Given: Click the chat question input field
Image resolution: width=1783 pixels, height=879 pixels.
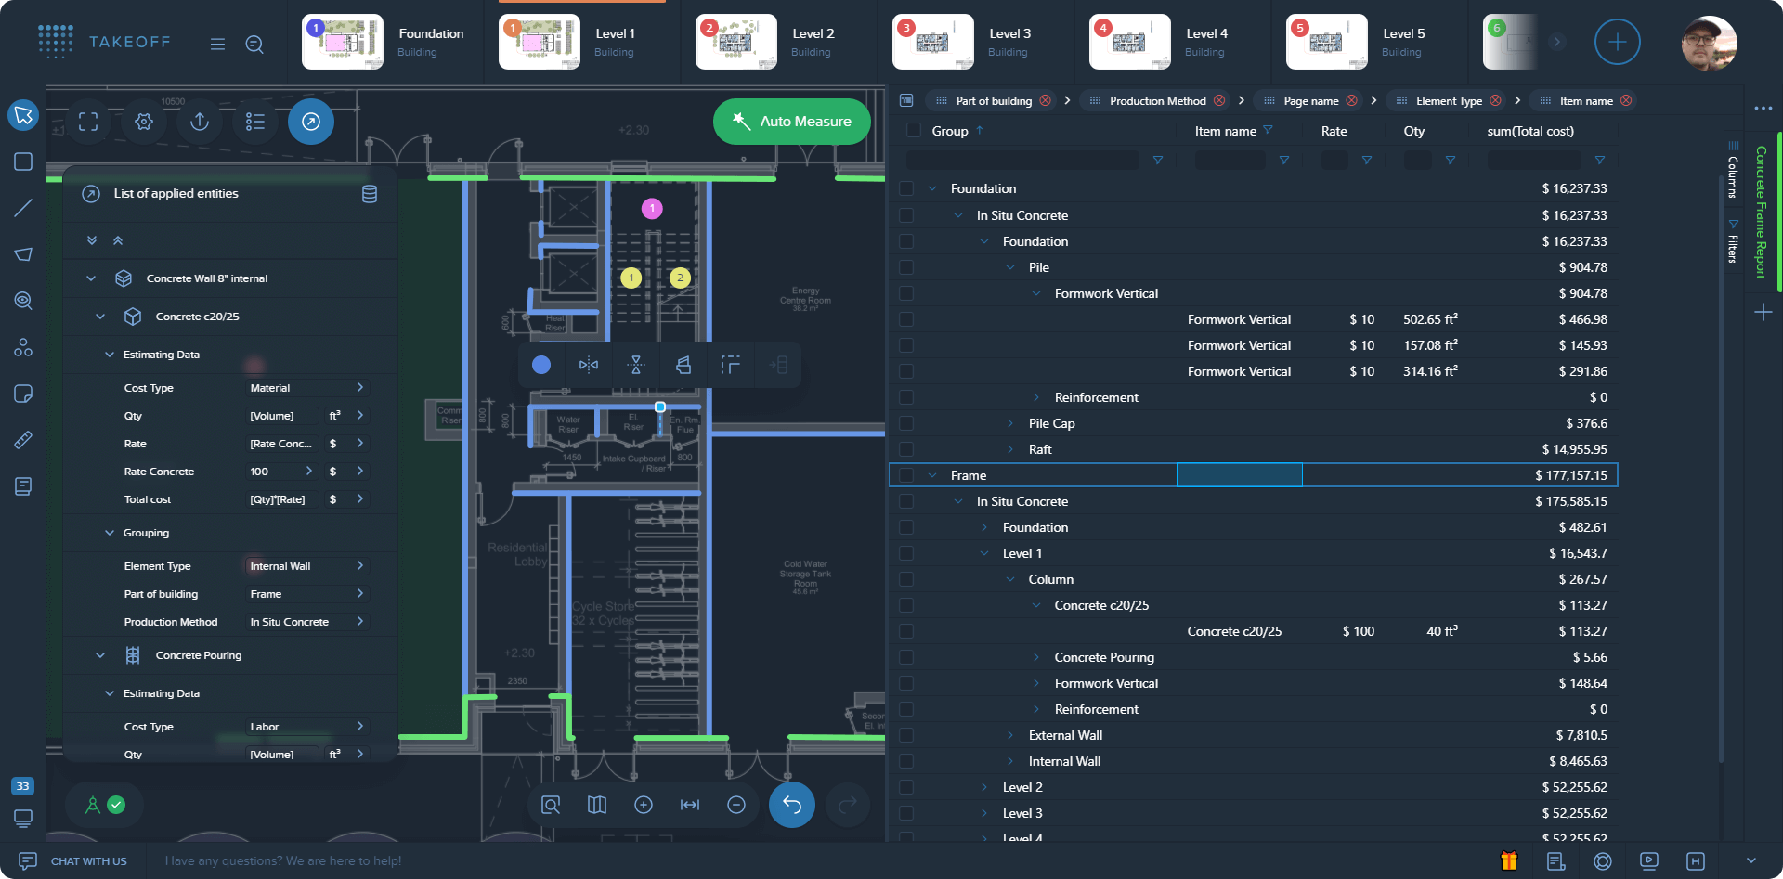Looking at the screenshot, I should [283, 860].
